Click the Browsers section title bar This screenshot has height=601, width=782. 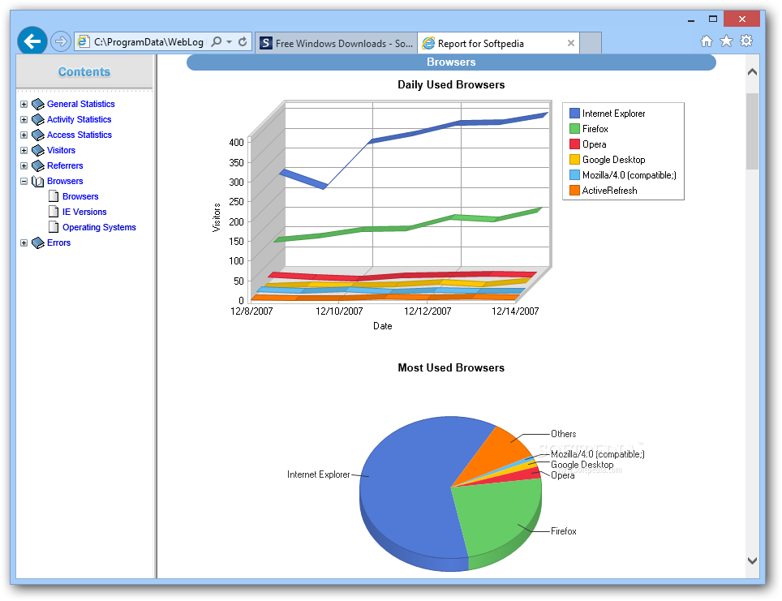tap(451, 62)
